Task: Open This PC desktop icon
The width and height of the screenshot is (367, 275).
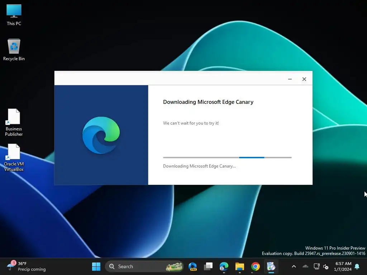Action: [14, 15]
